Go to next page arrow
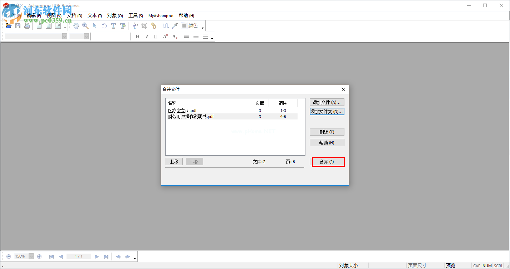 pyautogui.click(x=97, y=256)
